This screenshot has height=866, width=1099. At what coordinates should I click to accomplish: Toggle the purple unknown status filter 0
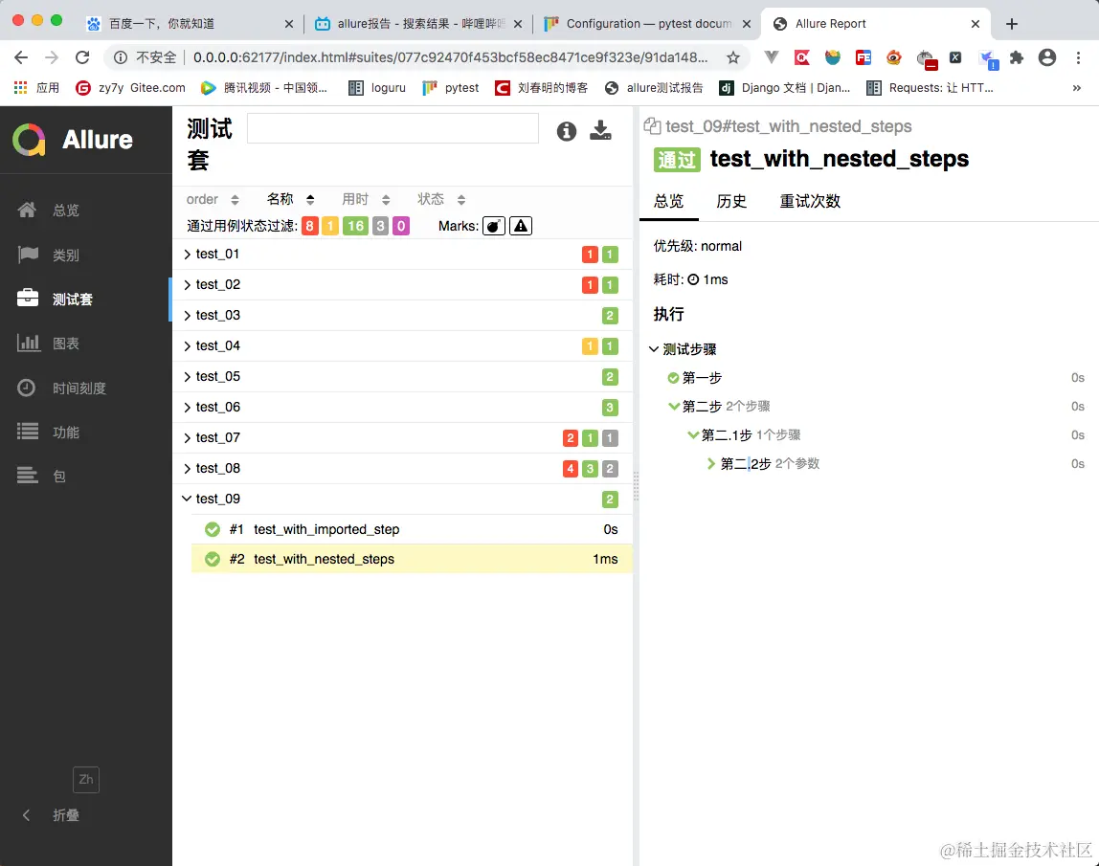pyautogui.click(x=400, y=226)
